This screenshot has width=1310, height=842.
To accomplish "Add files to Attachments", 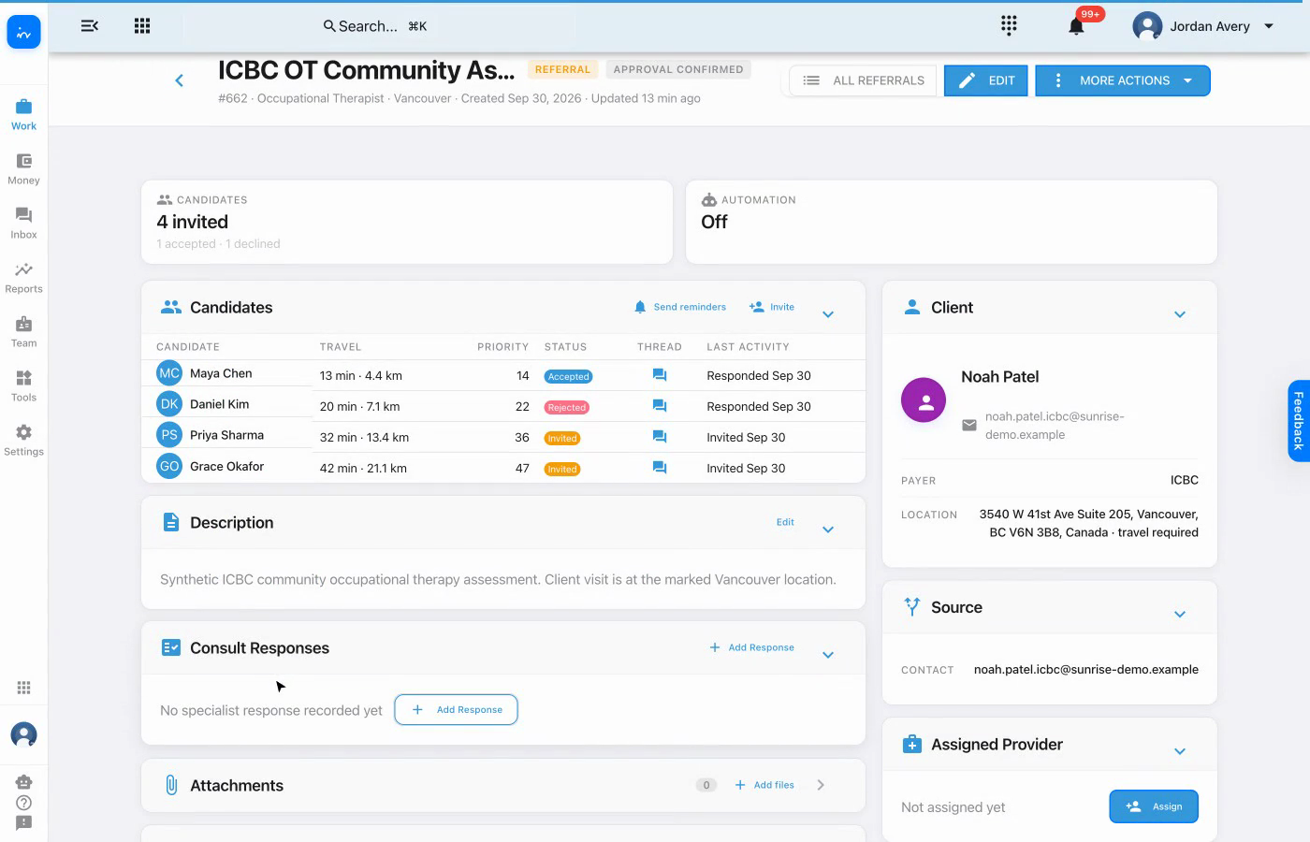I will (764, 785).
